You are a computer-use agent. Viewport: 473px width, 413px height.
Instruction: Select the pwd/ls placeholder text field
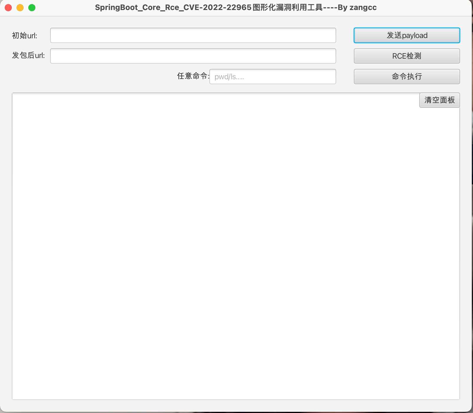point(272,76)
